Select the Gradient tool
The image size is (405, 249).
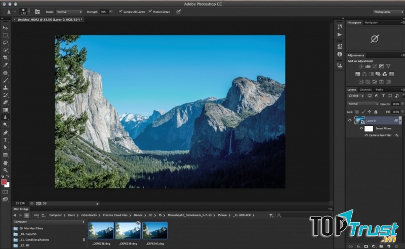[5, 110]
